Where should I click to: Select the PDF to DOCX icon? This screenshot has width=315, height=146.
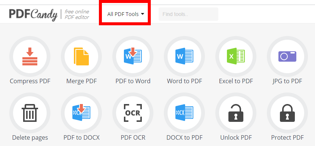(81, 113)
